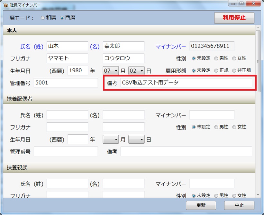
Task: Click the 本人 マイナンバー field 012345678911
Action: (x=212, y=46)
